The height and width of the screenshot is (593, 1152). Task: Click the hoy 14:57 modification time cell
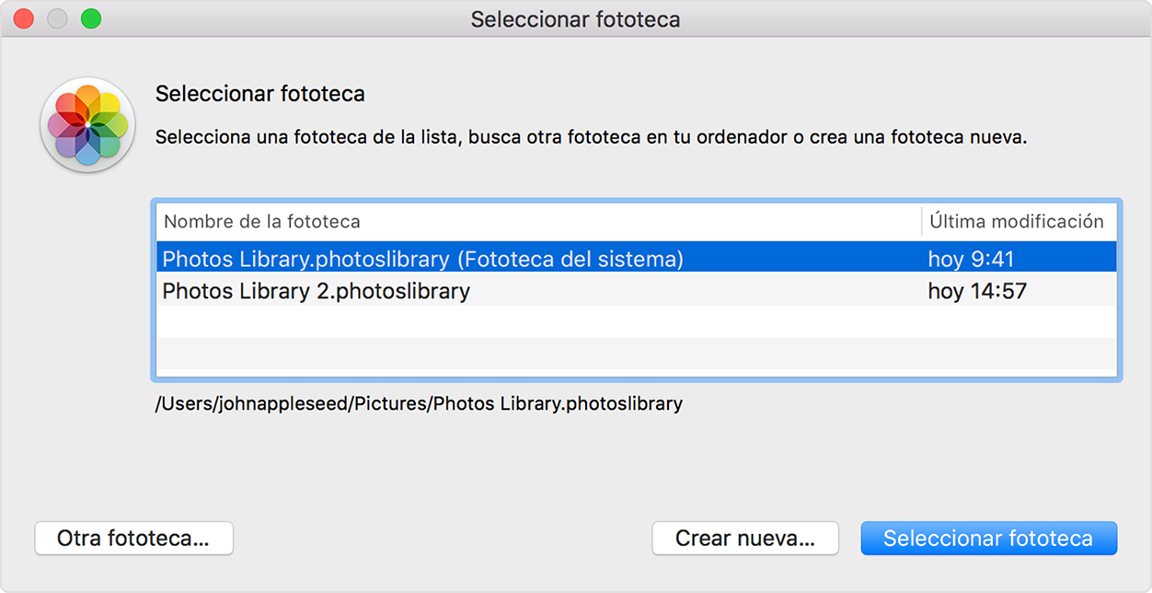point(977,292)
